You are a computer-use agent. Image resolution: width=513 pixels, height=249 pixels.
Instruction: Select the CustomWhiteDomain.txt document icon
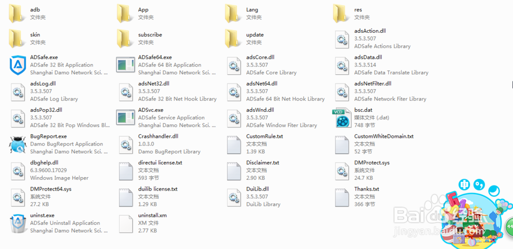pos(342,145)
